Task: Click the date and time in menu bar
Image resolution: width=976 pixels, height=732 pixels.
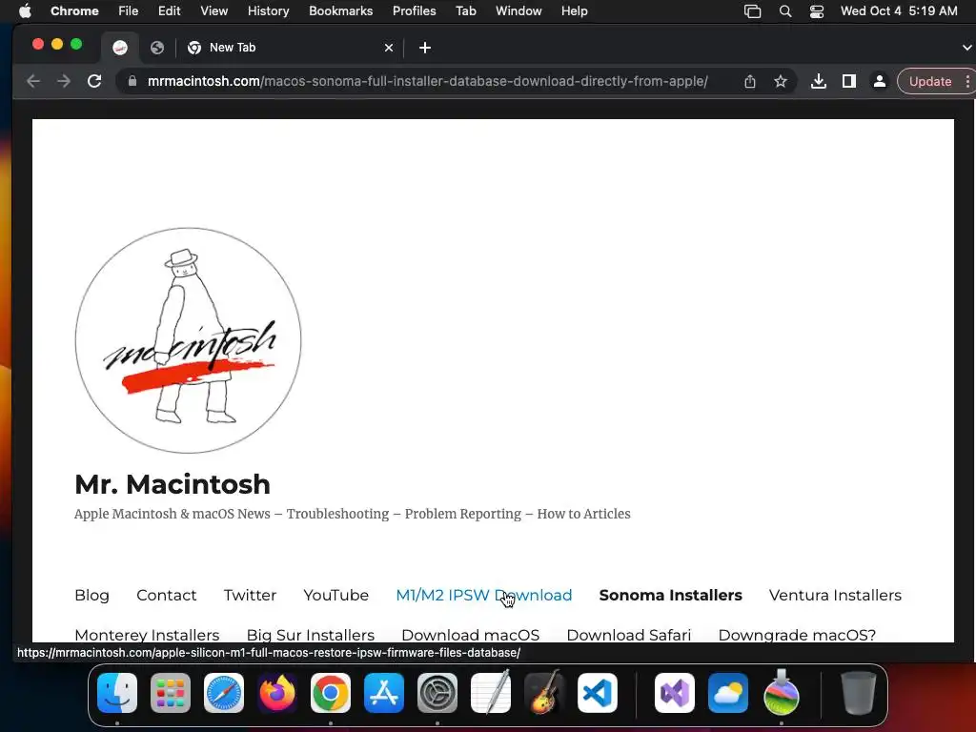Action: click(x=899, y=10)
